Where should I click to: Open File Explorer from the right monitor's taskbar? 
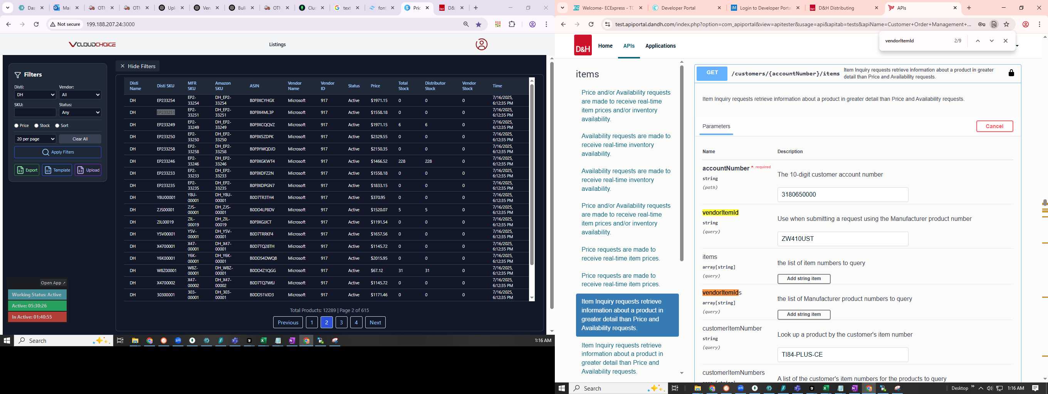698,388
